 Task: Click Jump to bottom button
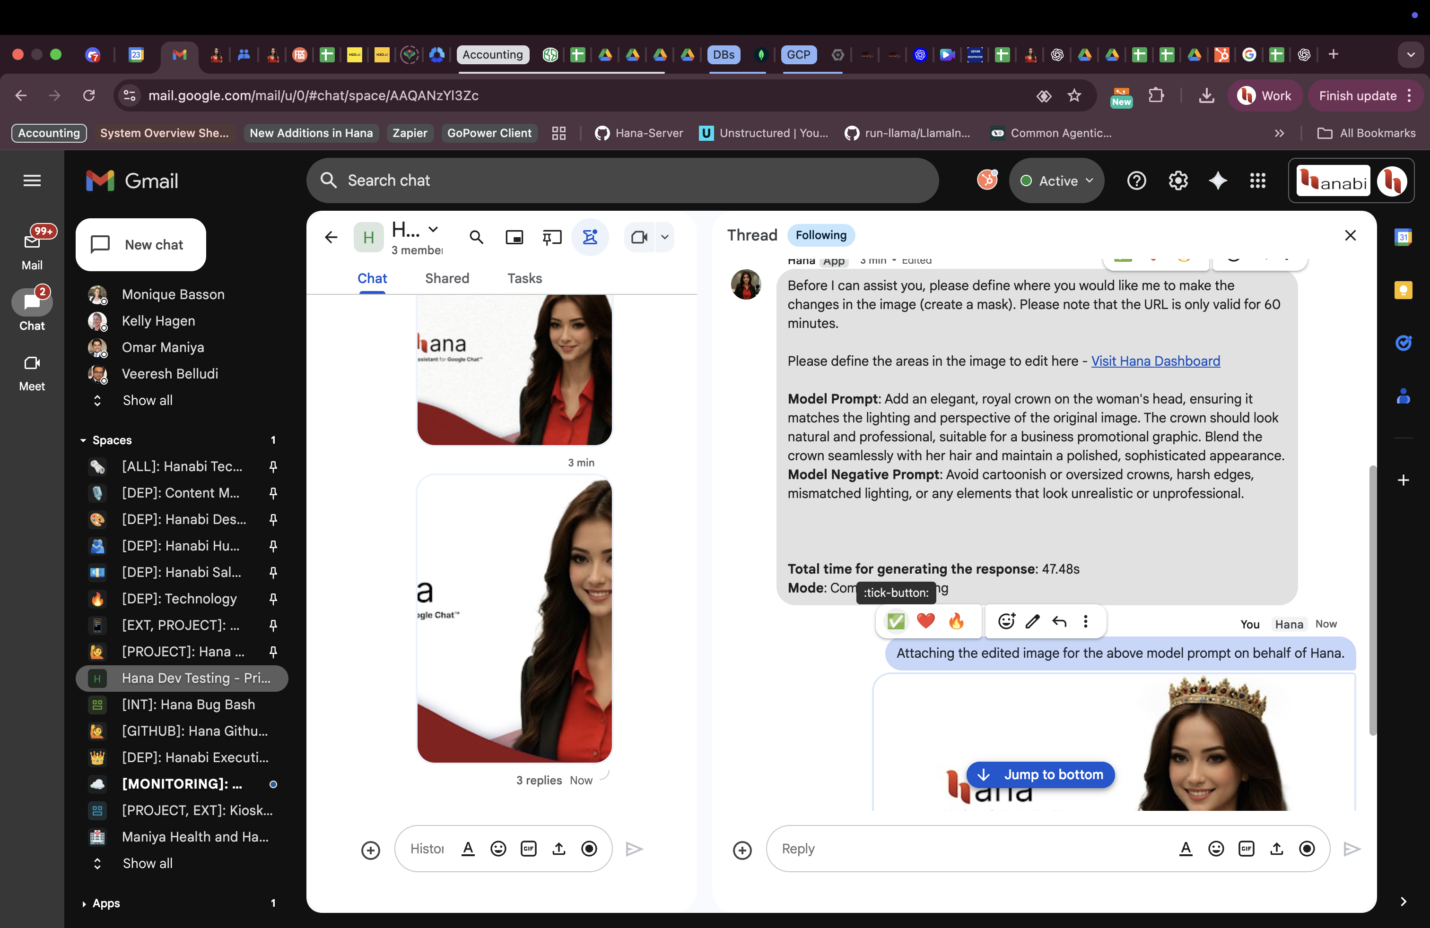click(x=1041, y=774)
